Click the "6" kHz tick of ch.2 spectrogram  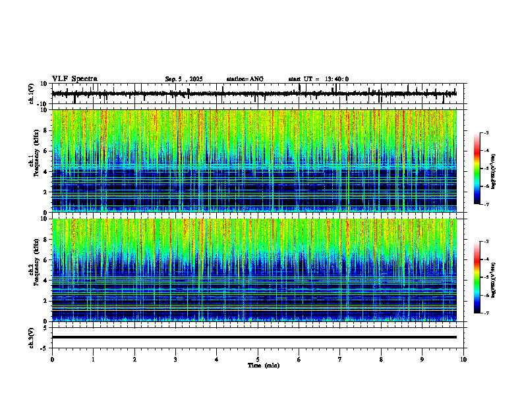pyautogui.click(x=45, y=260)
